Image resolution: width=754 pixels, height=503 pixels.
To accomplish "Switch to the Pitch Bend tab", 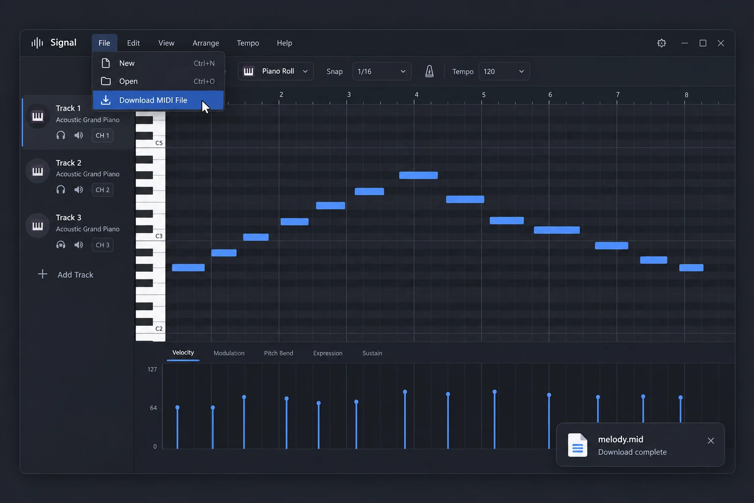I will tap(278, 353).
